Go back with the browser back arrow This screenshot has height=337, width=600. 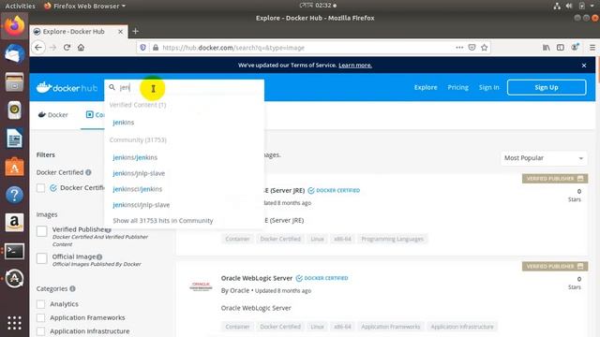[38, 48]
